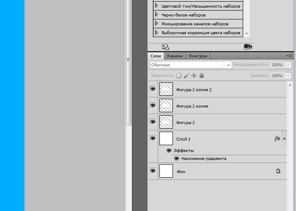The height and width of the screenshot is (211, 296).
Task: Select the Слой 1 layer thumbnail
Action: click(x=166, y=138)
